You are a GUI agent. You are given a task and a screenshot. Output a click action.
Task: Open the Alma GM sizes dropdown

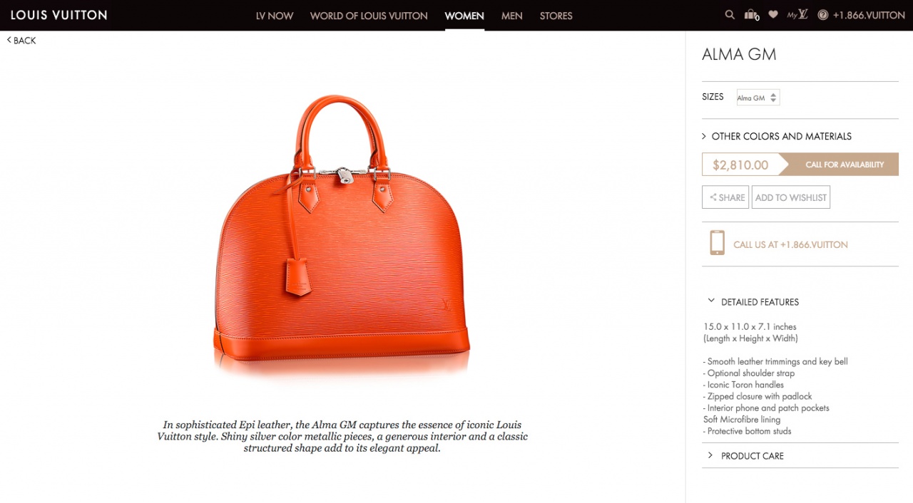tap(758, 98)
